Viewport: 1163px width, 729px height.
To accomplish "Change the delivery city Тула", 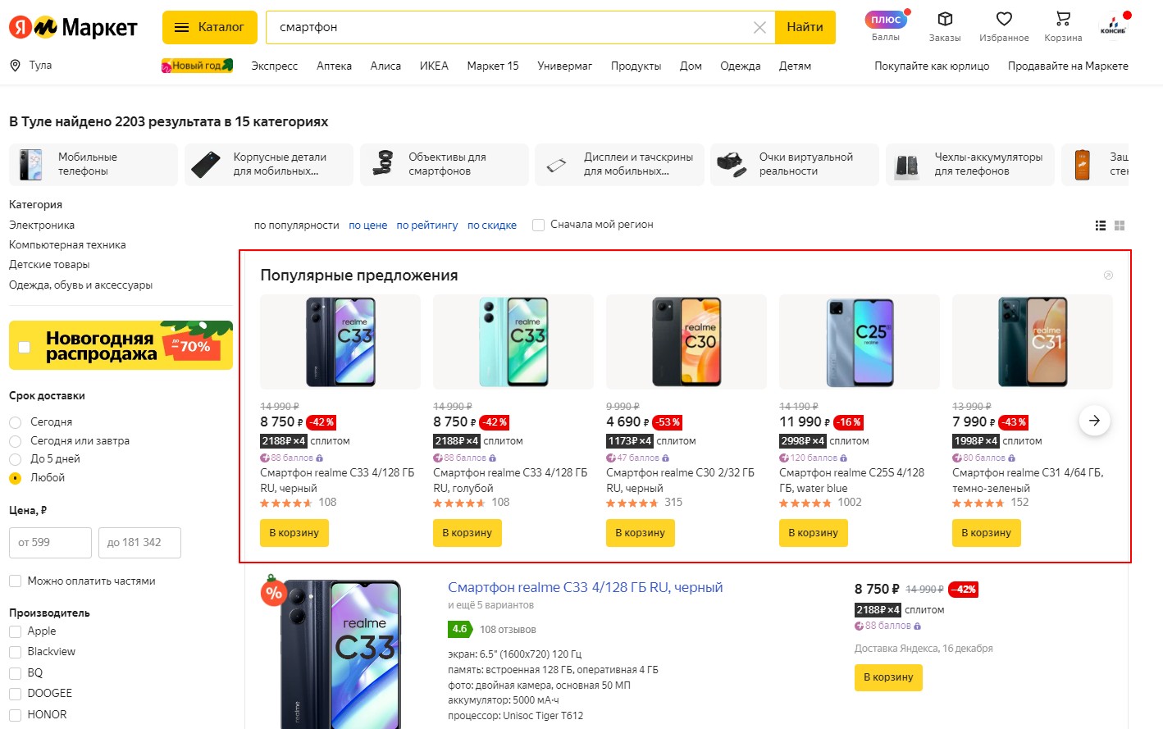I will pyautogui.click(x=31, y=66).
